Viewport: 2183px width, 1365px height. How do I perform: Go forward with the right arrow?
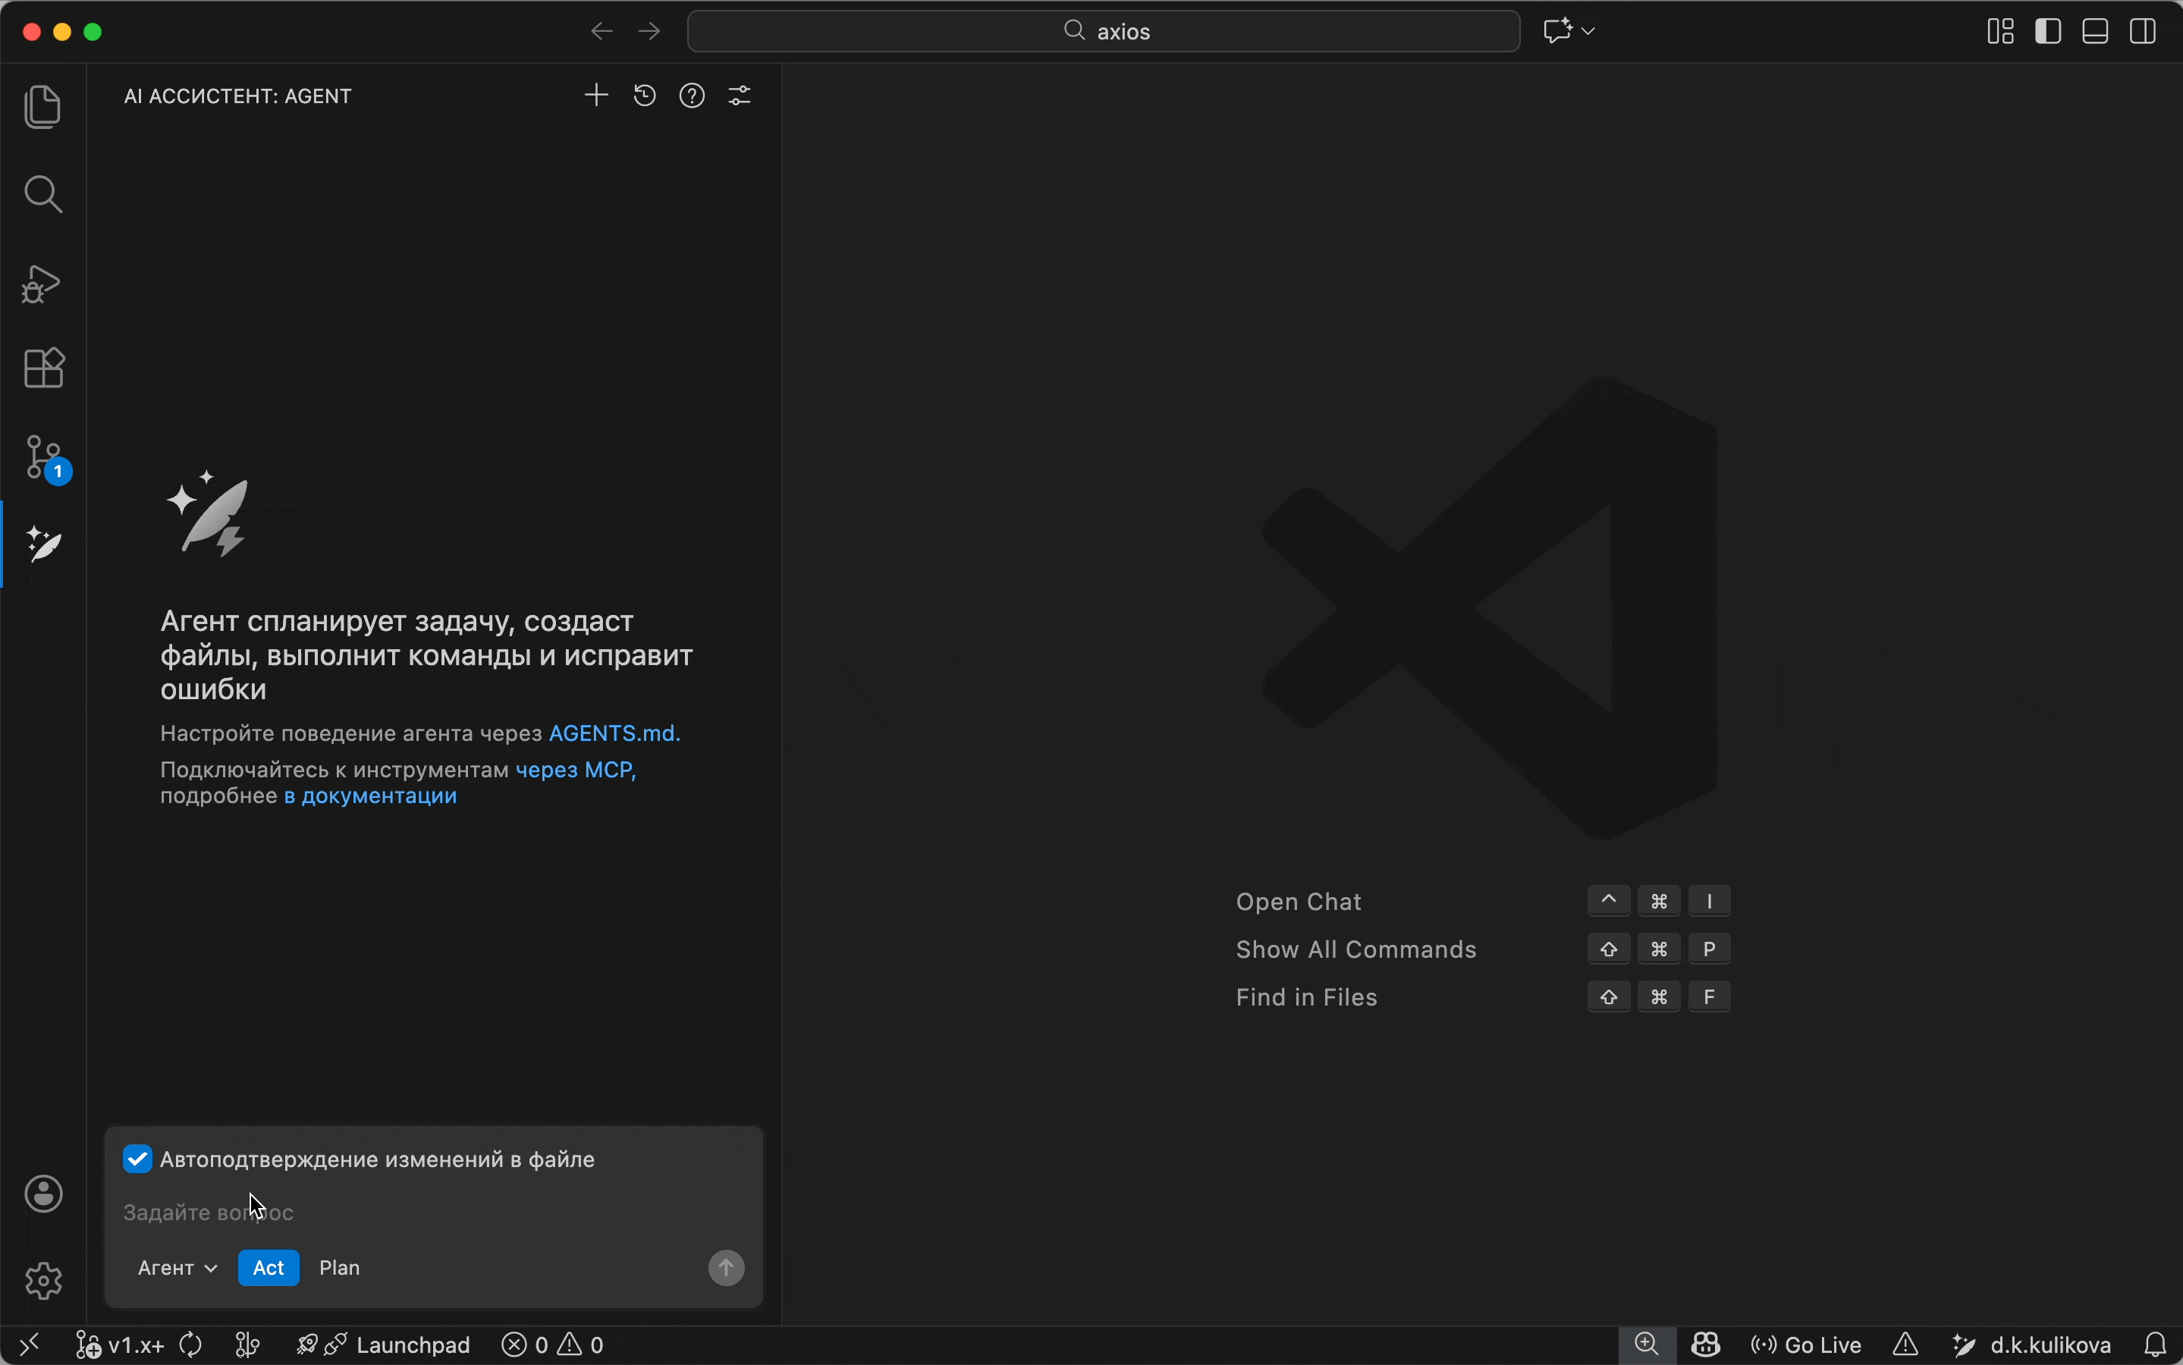click(x=649, y=32)
